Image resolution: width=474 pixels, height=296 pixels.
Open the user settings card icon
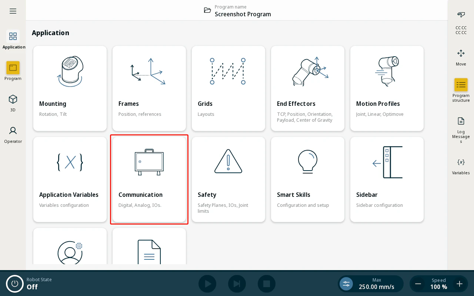pyautogui.click(x=70, y=253)
